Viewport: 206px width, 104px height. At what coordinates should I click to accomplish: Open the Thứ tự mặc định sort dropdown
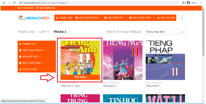(164, 32)
